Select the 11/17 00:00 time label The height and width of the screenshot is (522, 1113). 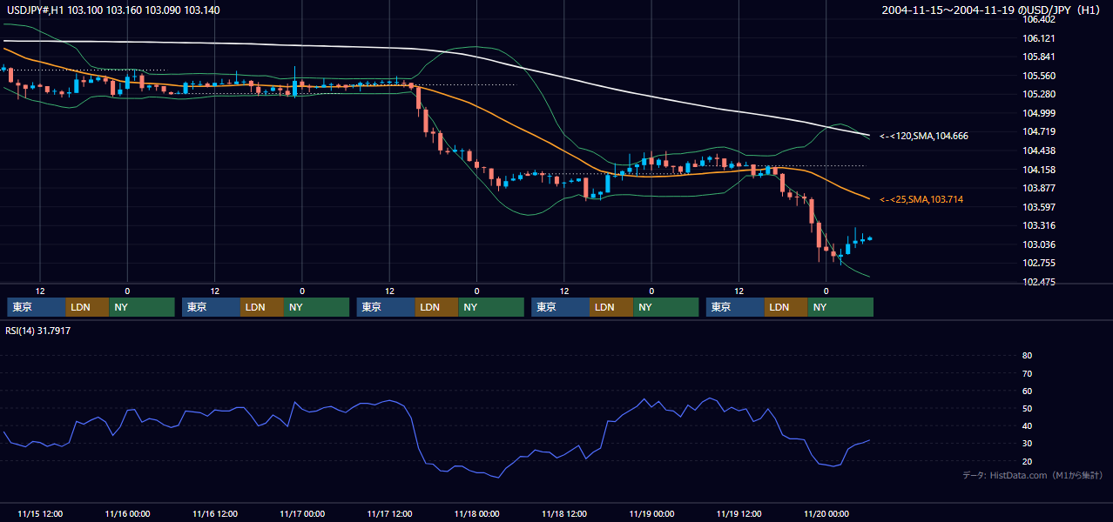tap(302, 513)
